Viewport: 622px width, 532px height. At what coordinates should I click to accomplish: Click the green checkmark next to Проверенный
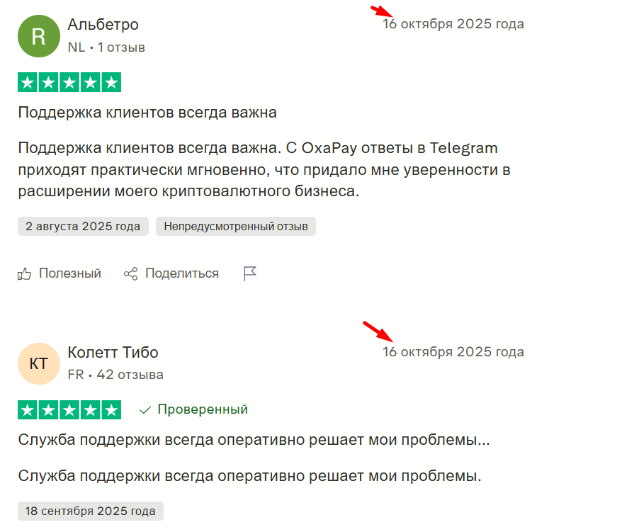click(x=145, y=410)
